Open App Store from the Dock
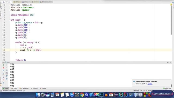 coord(72,95)
